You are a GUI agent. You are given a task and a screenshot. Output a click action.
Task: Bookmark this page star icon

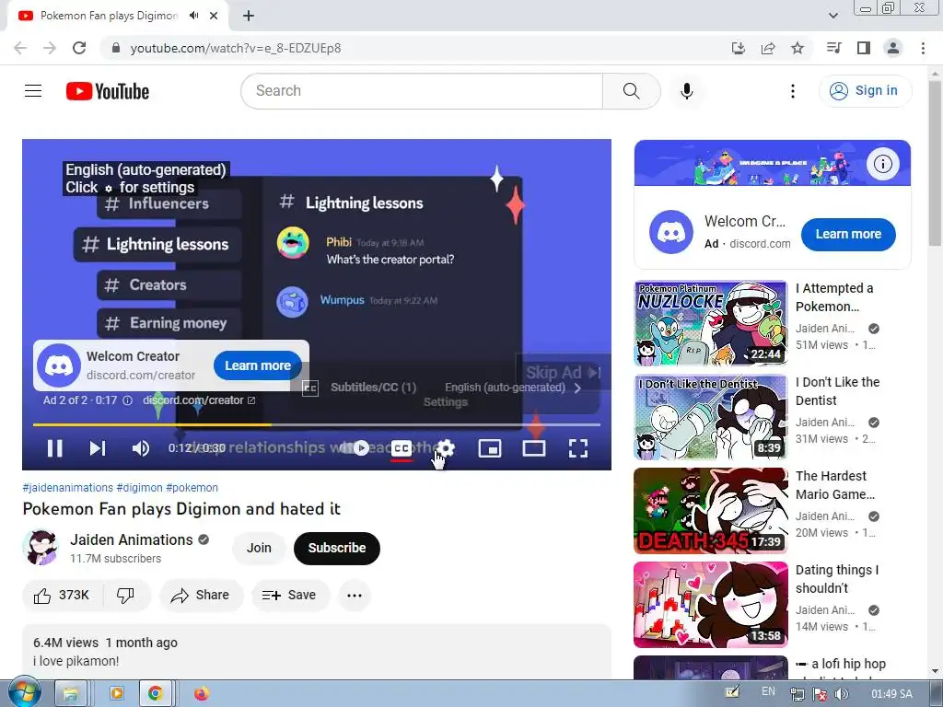(x=797, y=48)
